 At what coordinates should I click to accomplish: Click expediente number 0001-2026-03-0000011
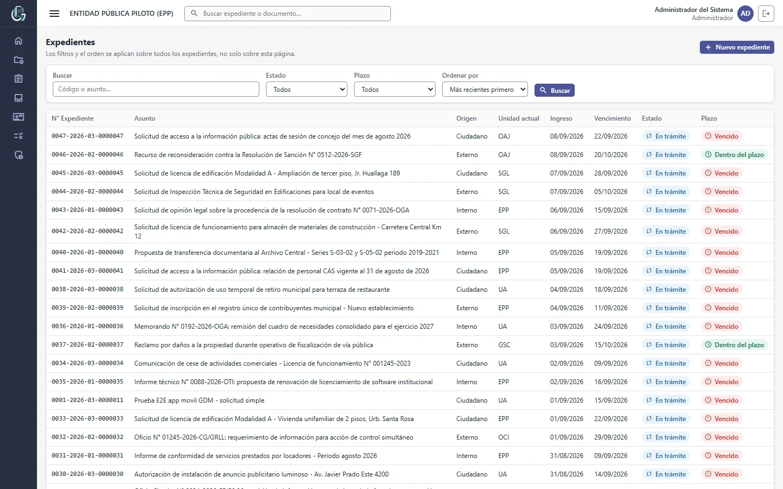click(x=88, y=400)
